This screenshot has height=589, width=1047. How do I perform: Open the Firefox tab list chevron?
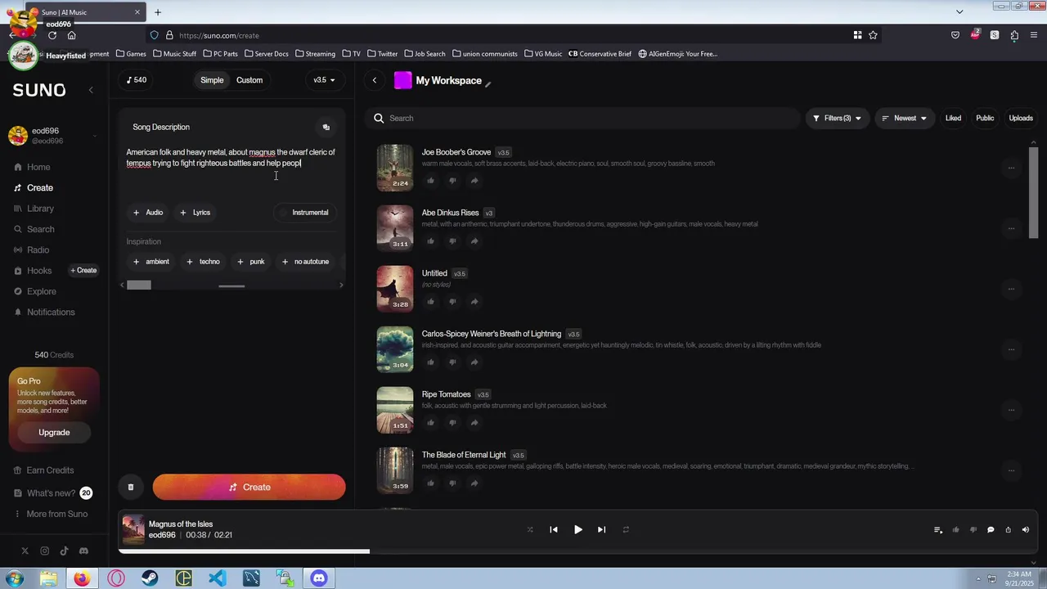[x=959, y=12]
